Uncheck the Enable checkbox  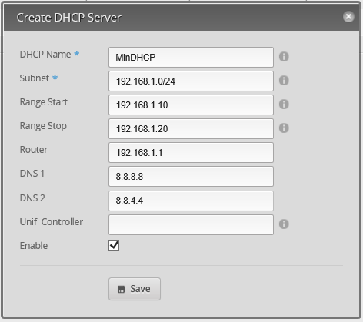114,245
